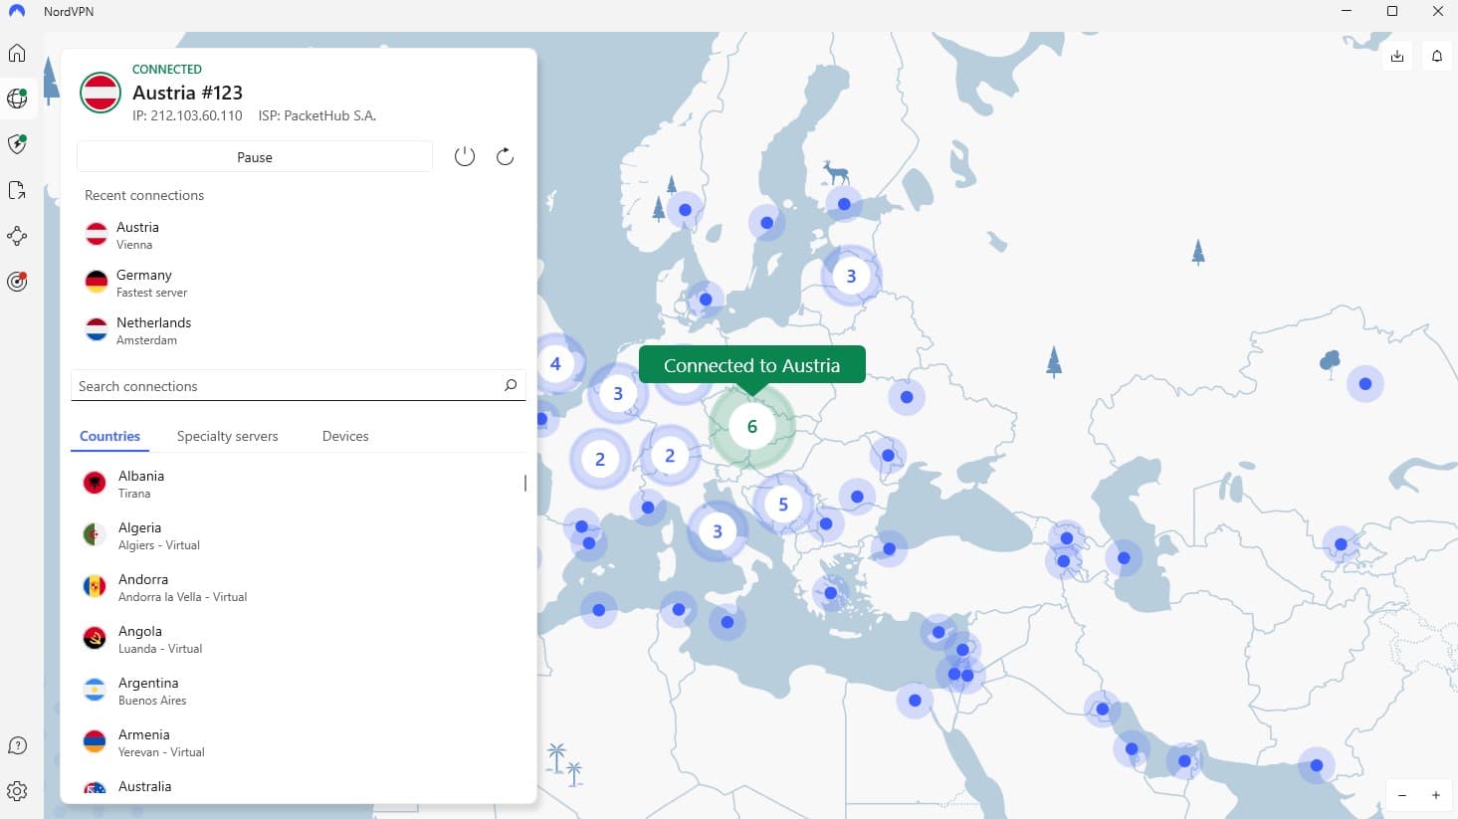Close the NordVPN window

1437,12
